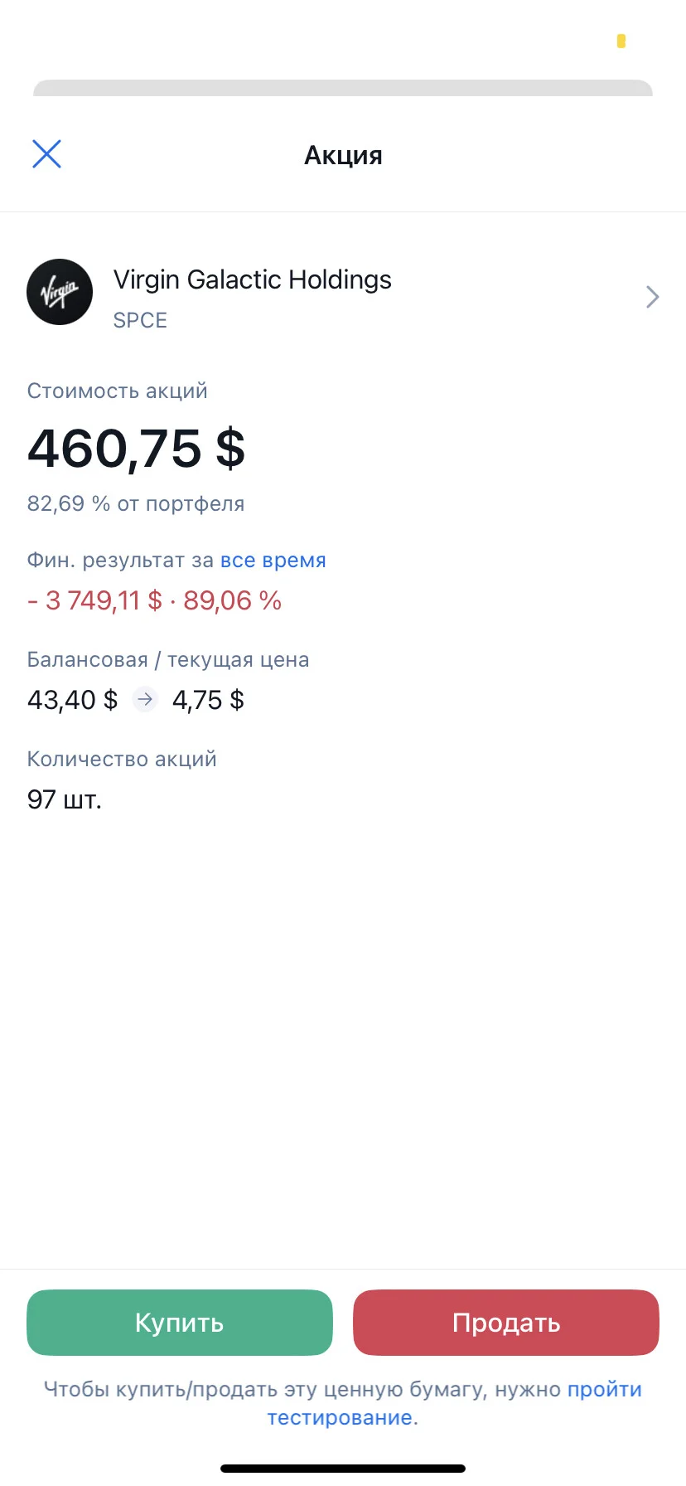Click the Продать button
Viewport: 686px width, 1486px height.
tap(506, 1323)
